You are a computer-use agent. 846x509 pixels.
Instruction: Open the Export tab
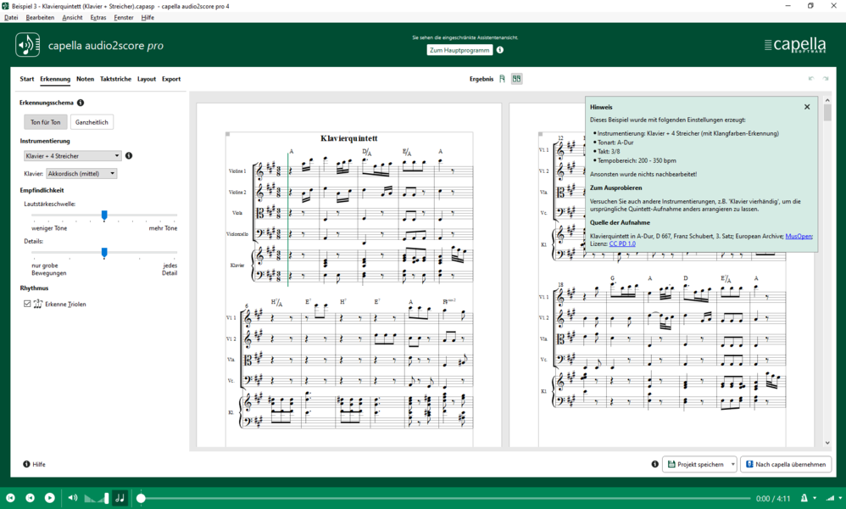coord(171,79)
